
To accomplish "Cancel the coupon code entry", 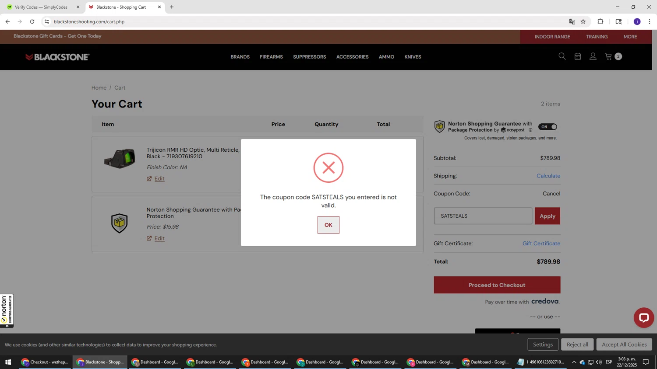I will coord(551,194).
